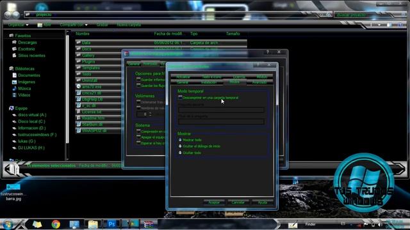Open the sticky notes taskbar icon
Screen dimensions: 410x230
click(x=37, y=224)
